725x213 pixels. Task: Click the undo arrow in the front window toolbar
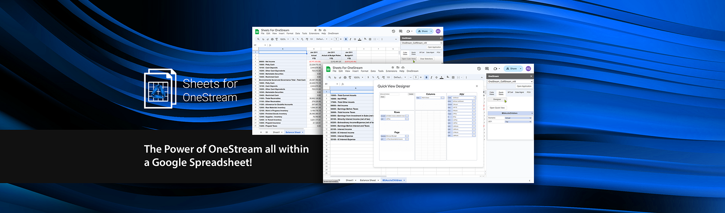(x=335, y=77)
